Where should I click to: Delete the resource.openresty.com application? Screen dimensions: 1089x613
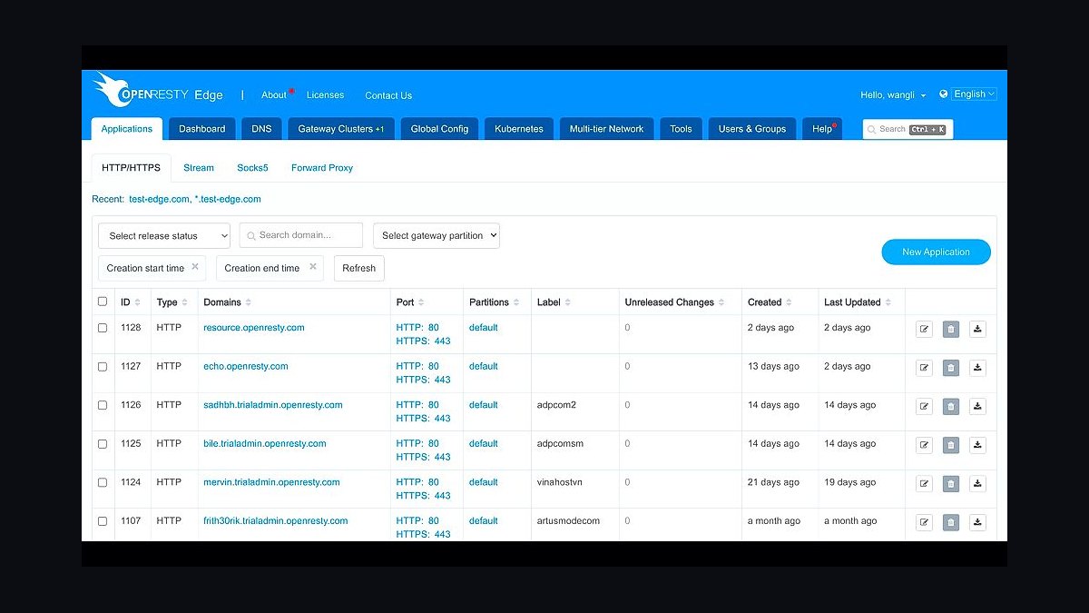pos(951,329)
